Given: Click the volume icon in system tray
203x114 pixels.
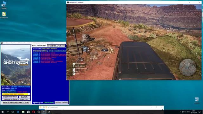Looking at the screenshot, I should click(x=185, y=112).
